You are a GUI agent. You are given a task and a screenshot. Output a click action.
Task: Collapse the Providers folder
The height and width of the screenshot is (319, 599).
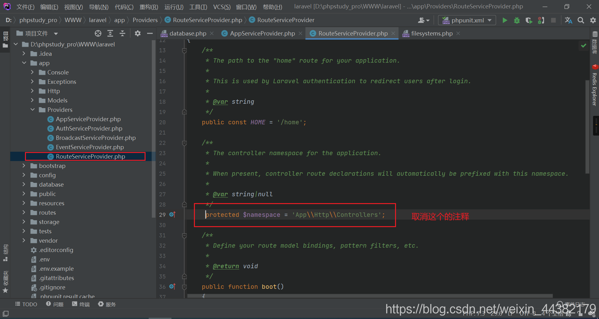pyautogui.click(x=32, y=110)
